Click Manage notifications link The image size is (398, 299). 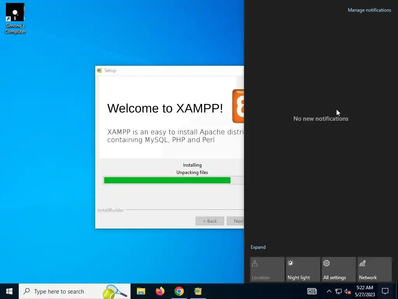click(x=369, y=10)
